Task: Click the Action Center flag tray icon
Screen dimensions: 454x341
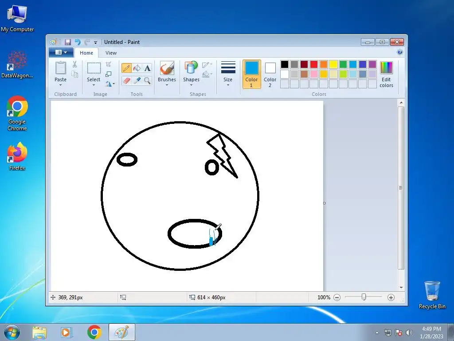Action: coord(399,333)
